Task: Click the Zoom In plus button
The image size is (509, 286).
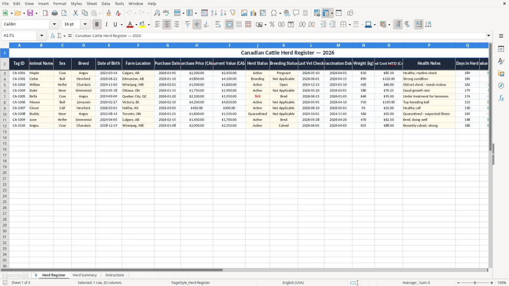Action: [492, 283]
